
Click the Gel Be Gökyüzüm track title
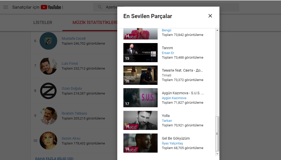(x=176, y=138)
